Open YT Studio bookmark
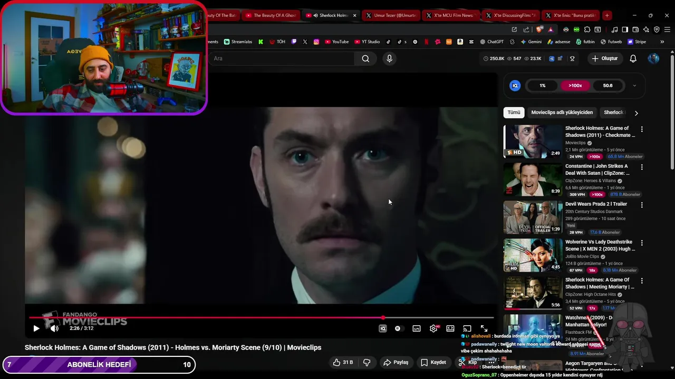 pos(367,42)
